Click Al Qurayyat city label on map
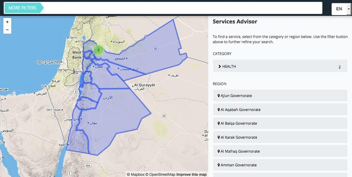 click(144, 85)
